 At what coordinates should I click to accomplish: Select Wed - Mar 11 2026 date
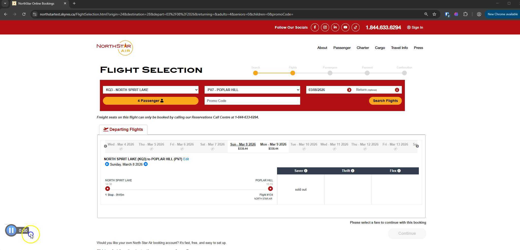pyautogui.click(x=334, y=146)
